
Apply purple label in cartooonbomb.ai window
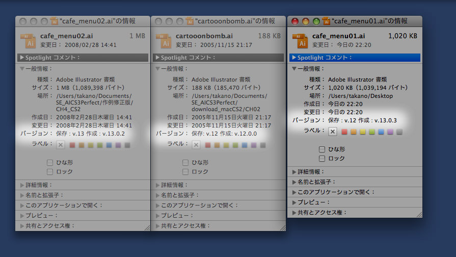pos(254,145)
